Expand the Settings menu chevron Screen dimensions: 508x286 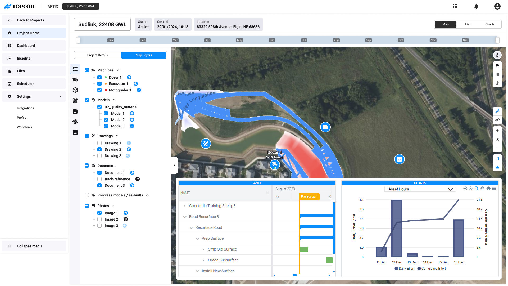point(60,96)
